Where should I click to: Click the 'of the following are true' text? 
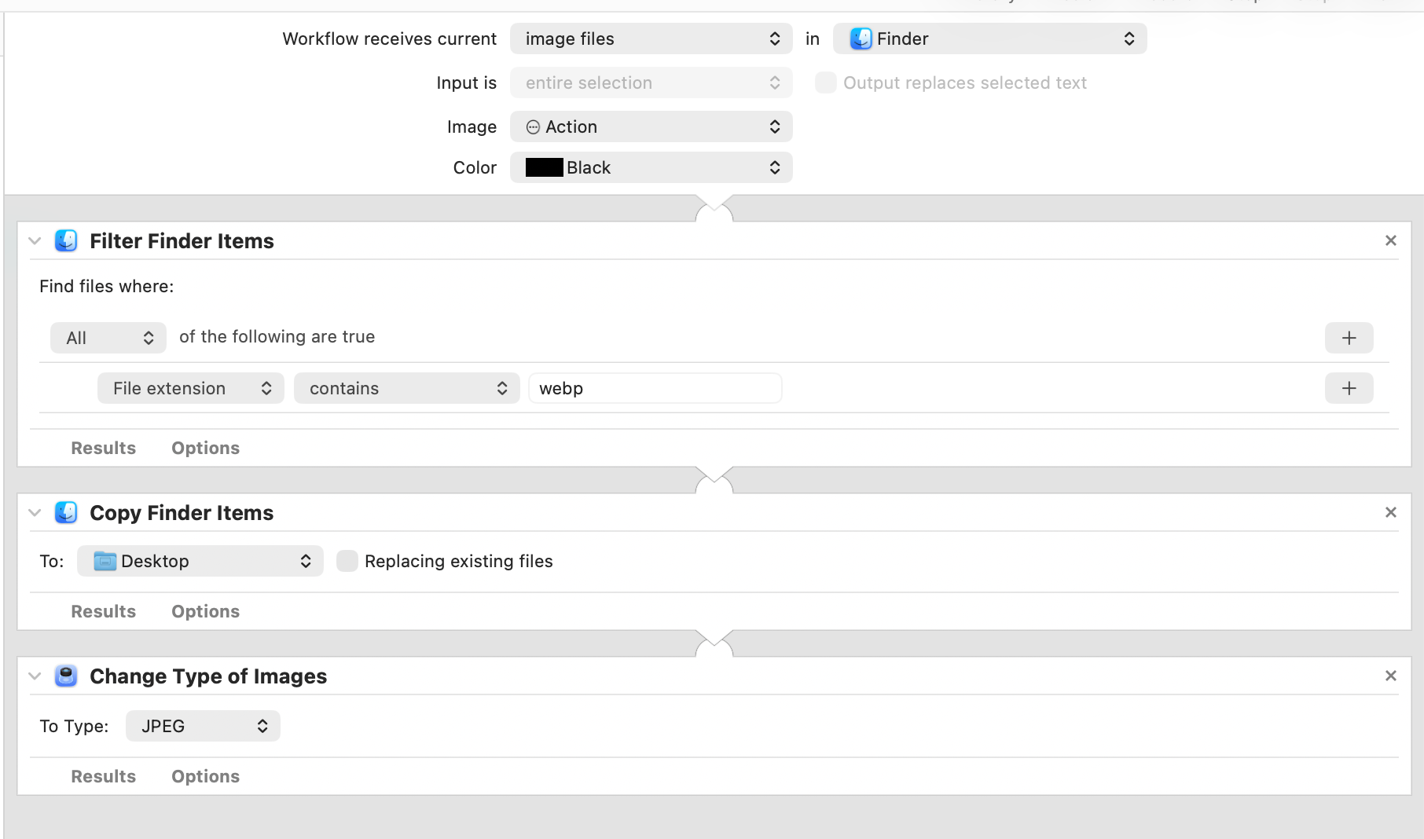tap(277, 336)
